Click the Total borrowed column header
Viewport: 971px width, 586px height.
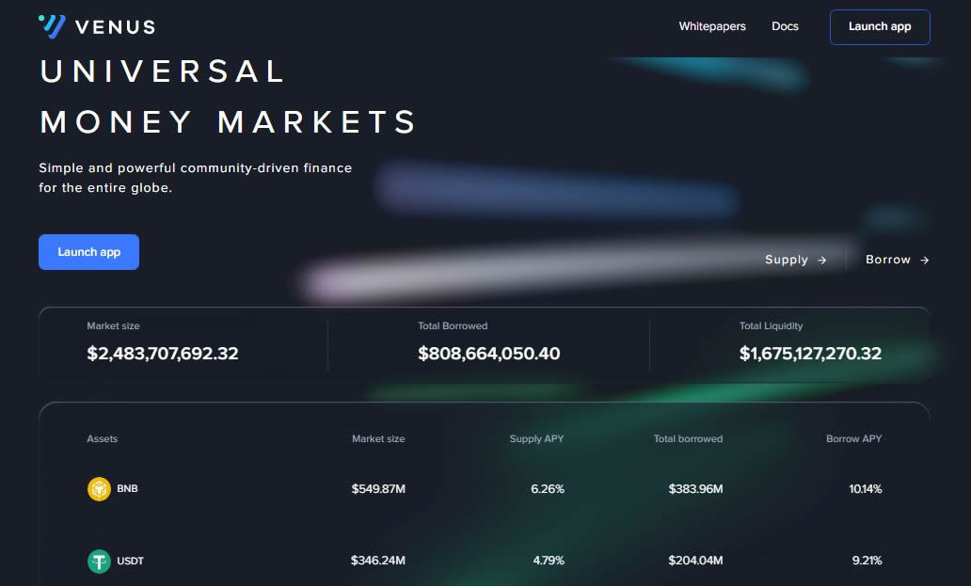[688, 438]
